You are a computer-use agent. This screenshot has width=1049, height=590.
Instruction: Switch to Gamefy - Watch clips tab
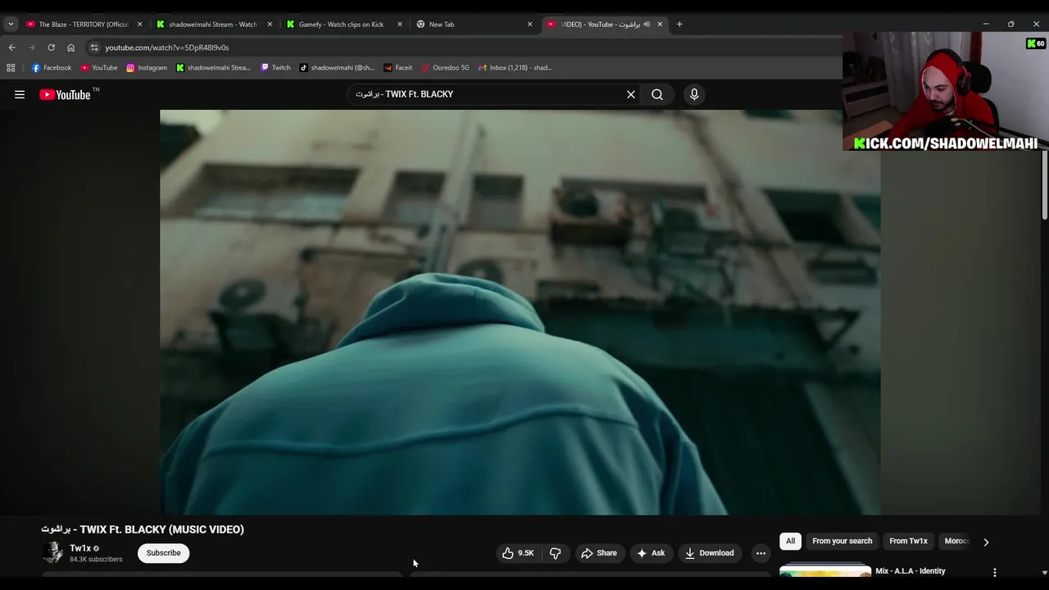pyautogui.click(x=341, y=25)
